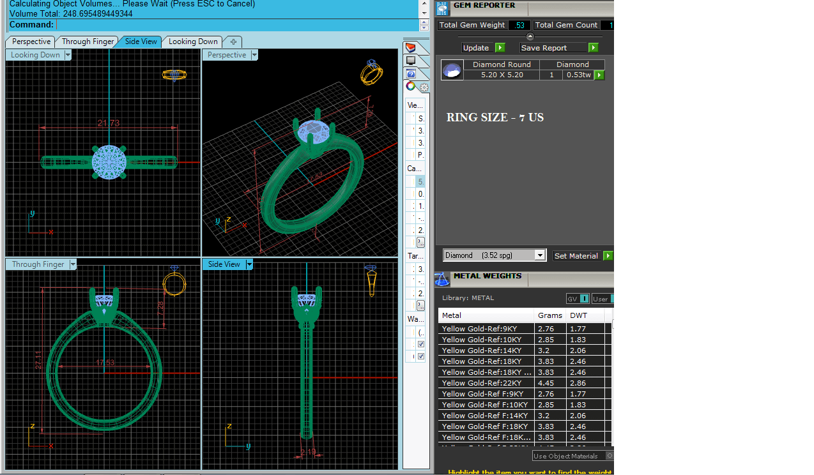814x475 pixels.
Task: Open the Looking Down viewport menu arrow
Action: tap(68, 55)
